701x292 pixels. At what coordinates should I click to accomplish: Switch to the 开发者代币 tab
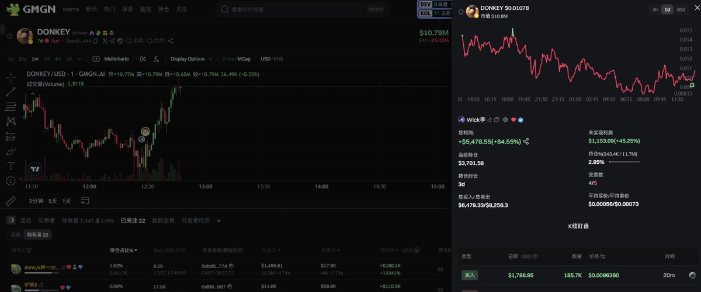coord(195,220)
